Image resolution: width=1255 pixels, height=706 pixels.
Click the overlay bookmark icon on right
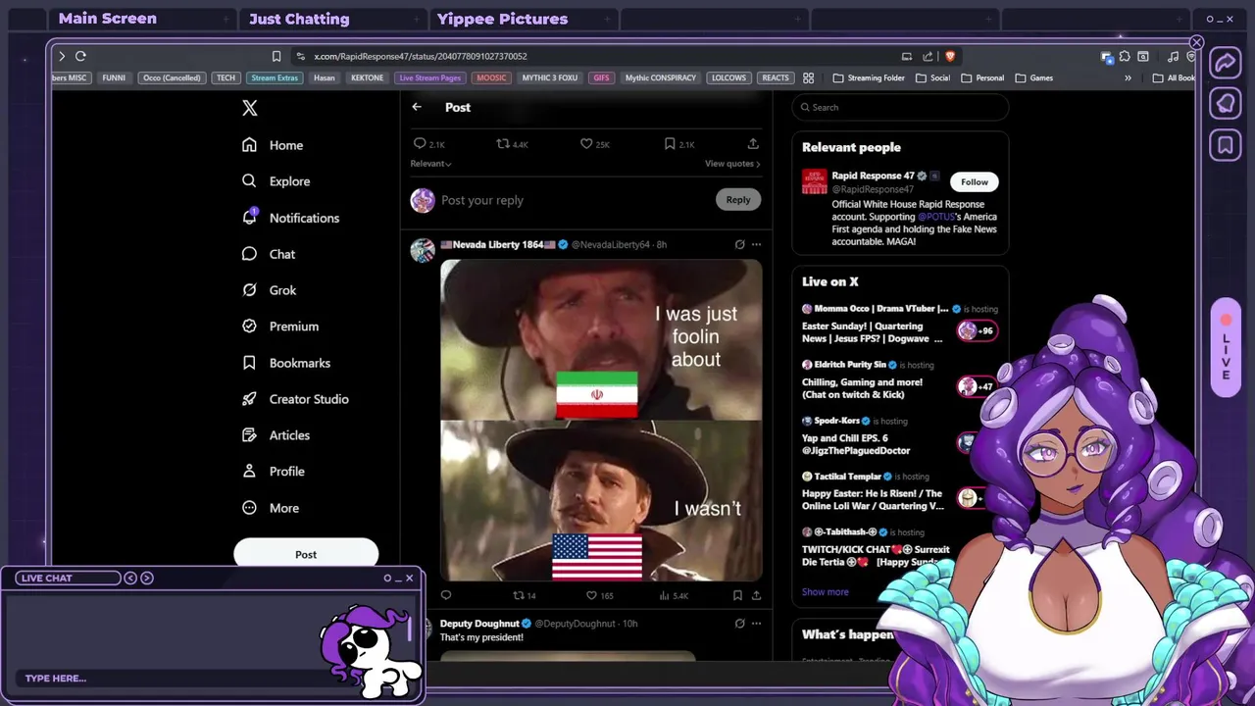[1226, 145]
